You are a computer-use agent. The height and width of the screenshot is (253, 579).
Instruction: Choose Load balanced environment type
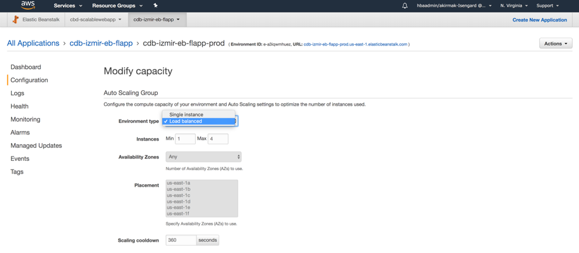[x=199, y=121]
